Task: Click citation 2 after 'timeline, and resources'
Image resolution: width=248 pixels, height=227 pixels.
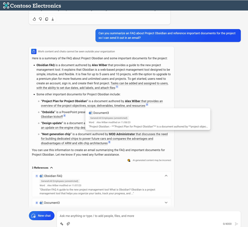Action: coord(147,105)
